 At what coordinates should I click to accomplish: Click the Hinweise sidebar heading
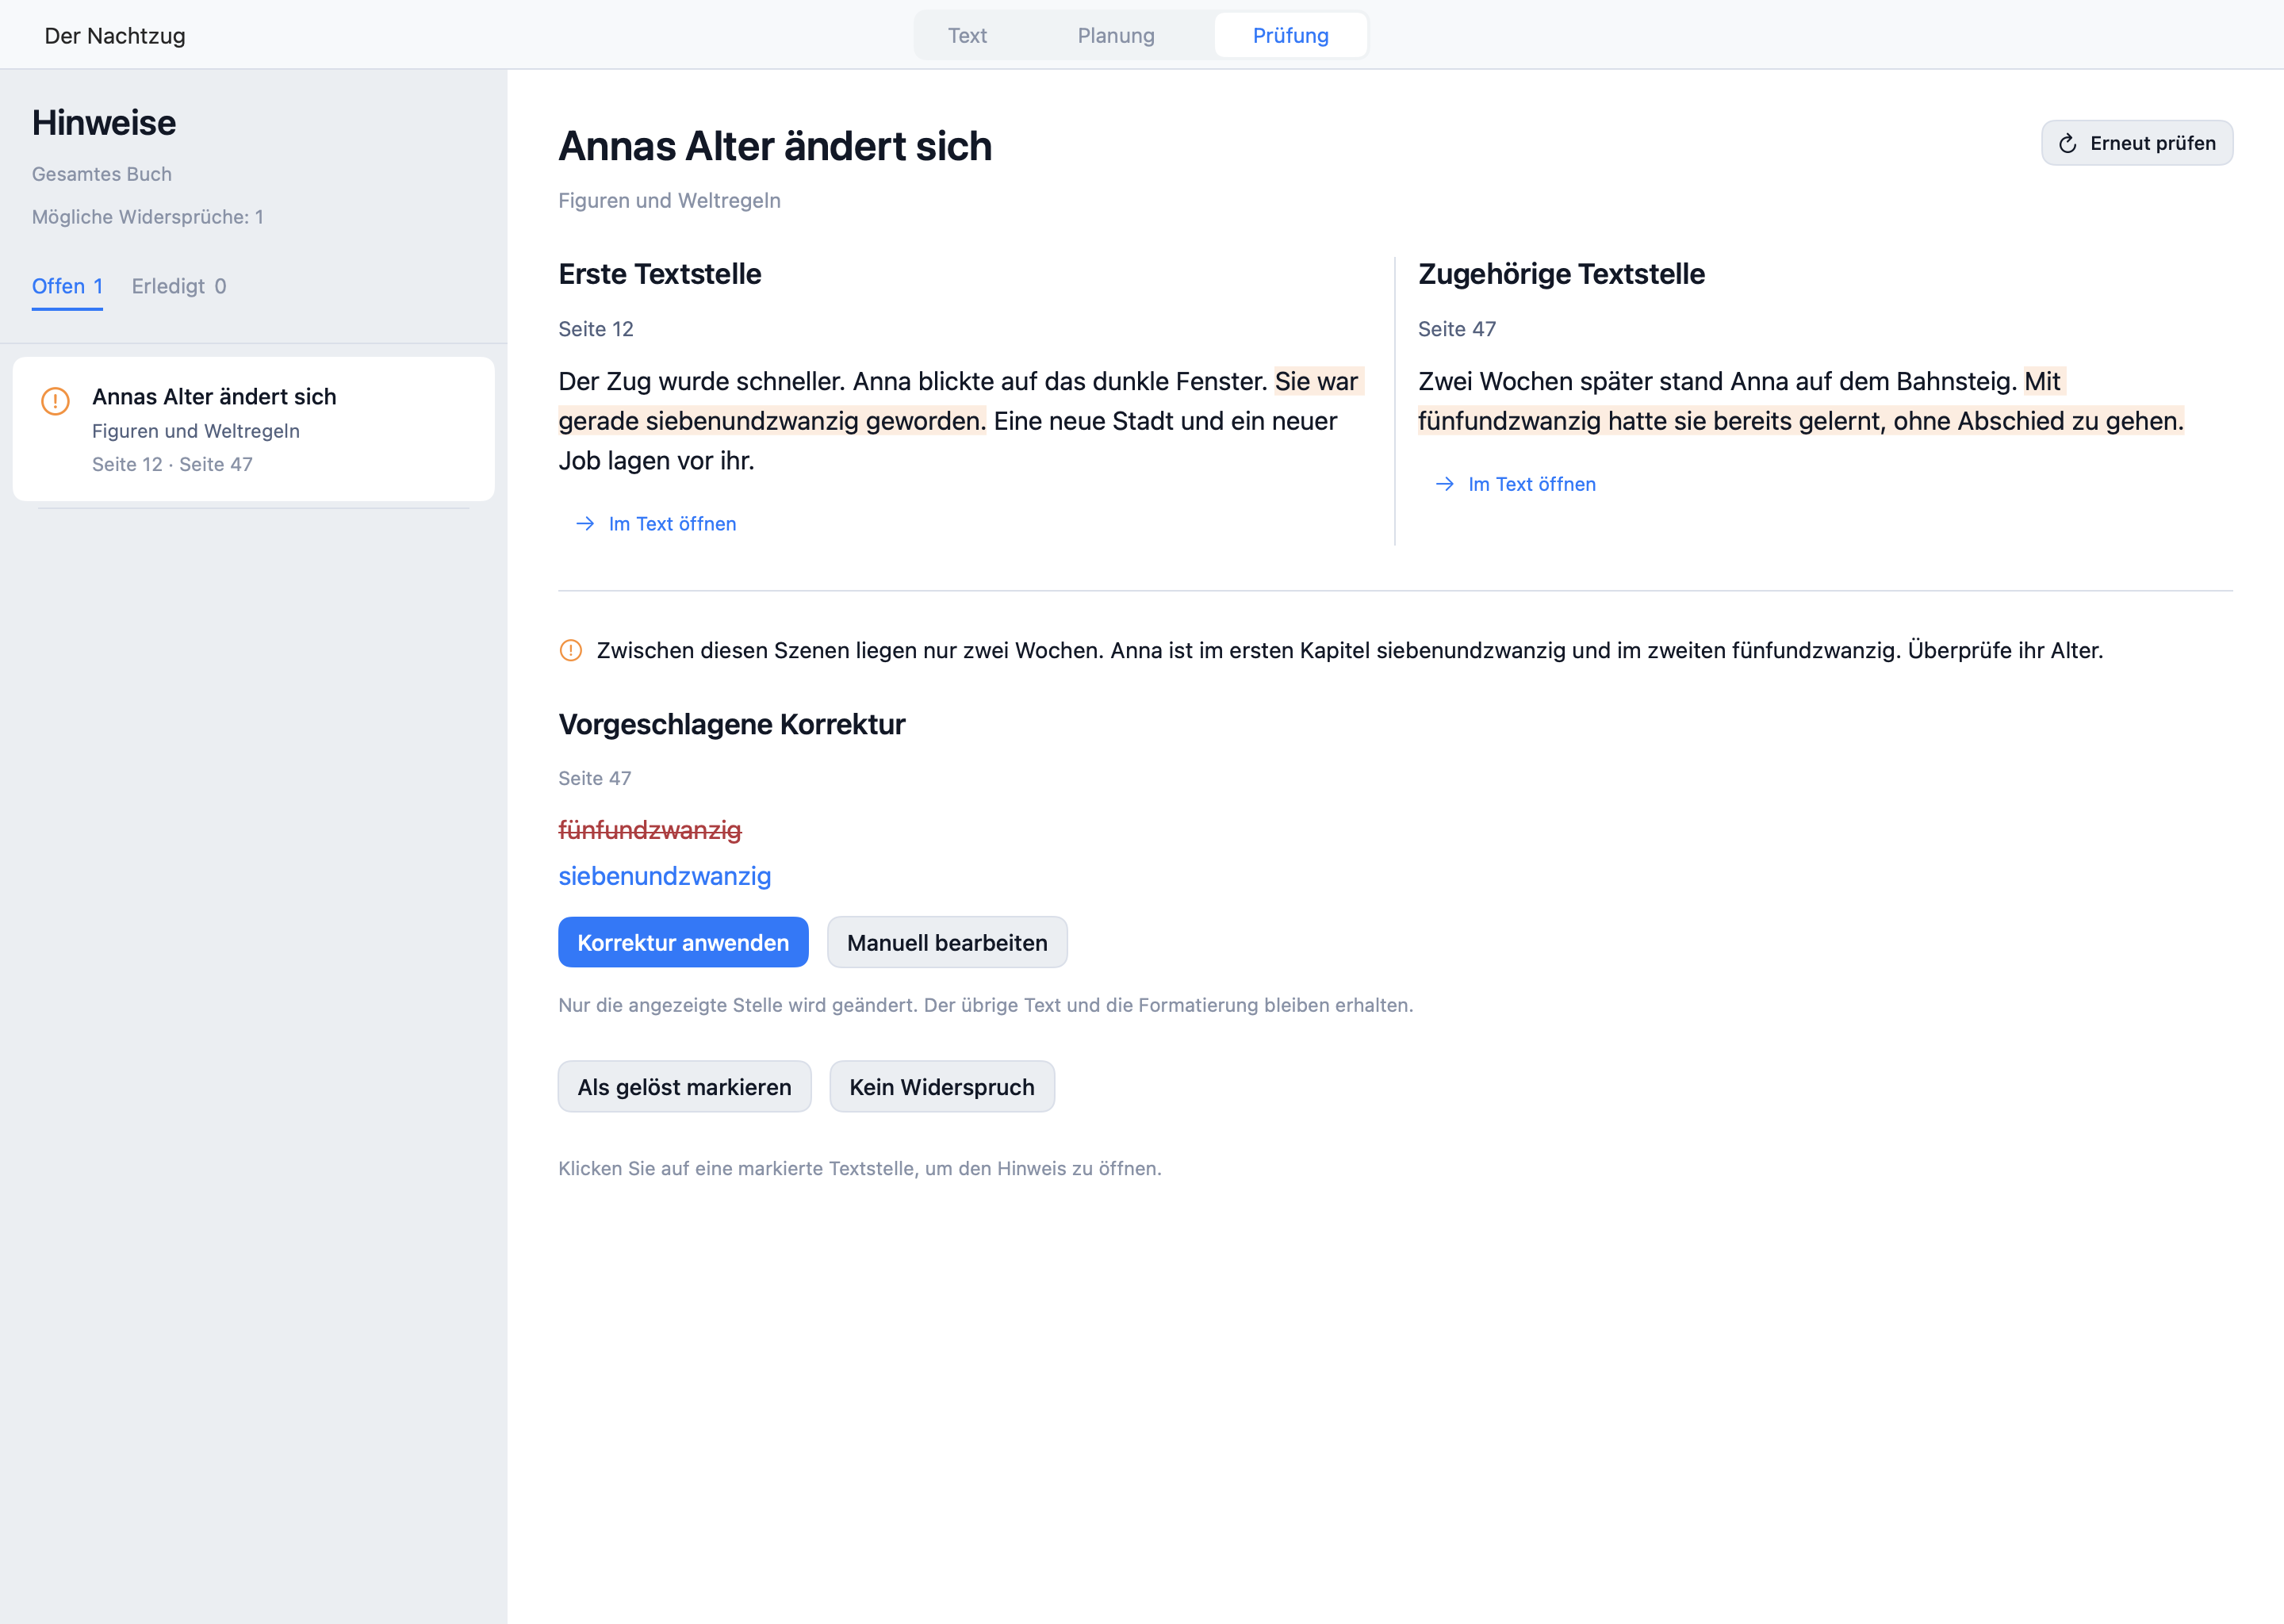click(x=104, y=123)
